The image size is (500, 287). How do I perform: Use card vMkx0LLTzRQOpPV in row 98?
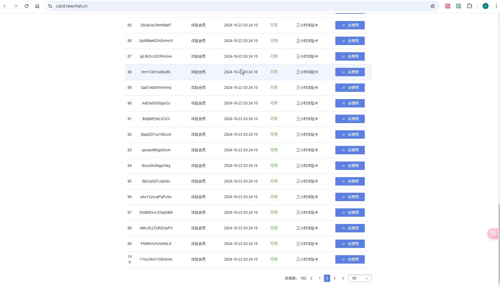point(350,228)
